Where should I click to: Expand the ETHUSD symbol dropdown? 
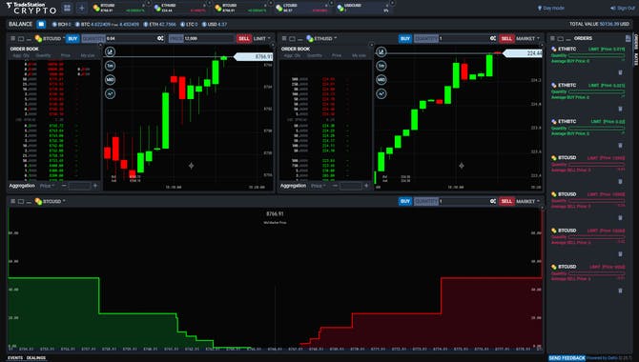point(321,39)
